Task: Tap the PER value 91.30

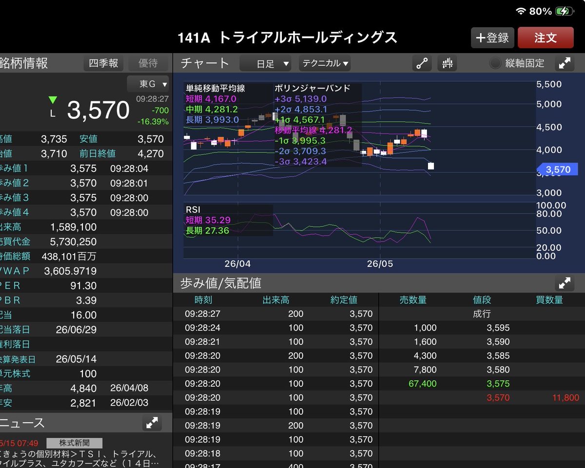Action: (83, 286)
